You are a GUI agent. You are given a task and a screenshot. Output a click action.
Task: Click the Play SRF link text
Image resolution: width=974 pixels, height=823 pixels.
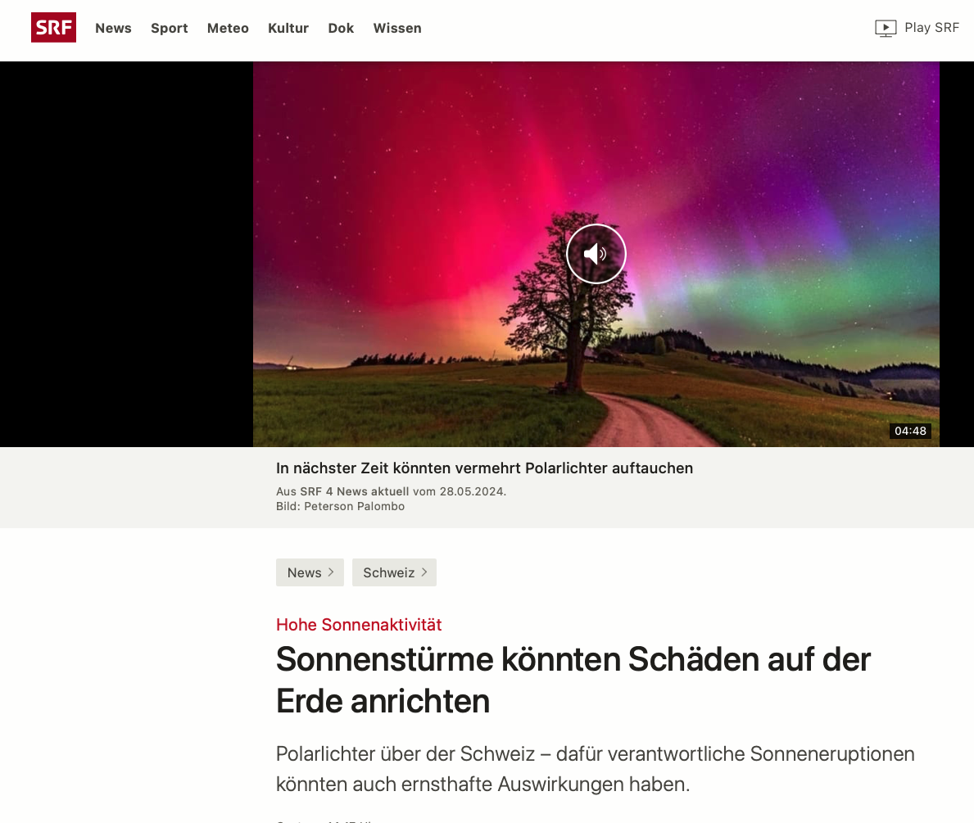click(931, 27)
